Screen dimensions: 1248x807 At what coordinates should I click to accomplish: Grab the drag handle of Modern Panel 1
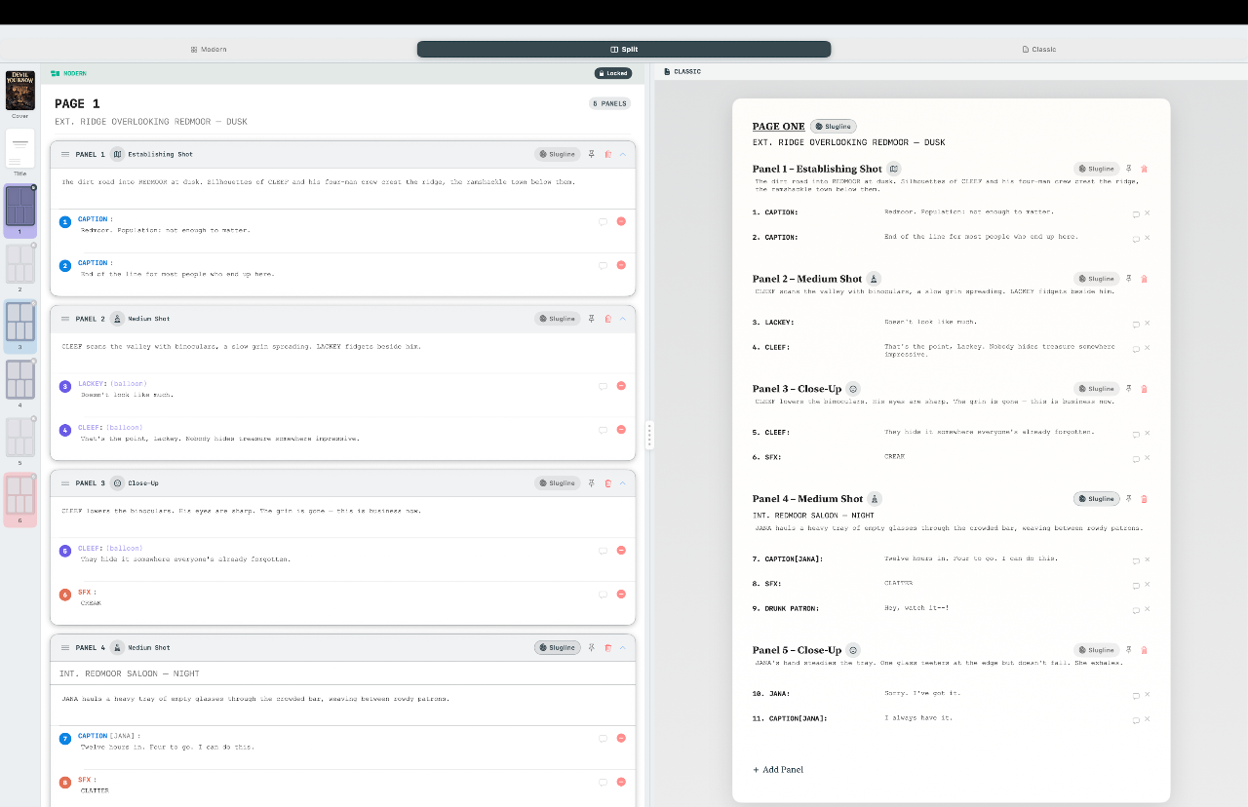tap(65, 154)
